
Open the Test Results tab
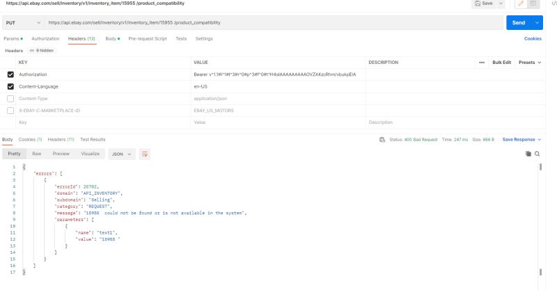[93, 140]
